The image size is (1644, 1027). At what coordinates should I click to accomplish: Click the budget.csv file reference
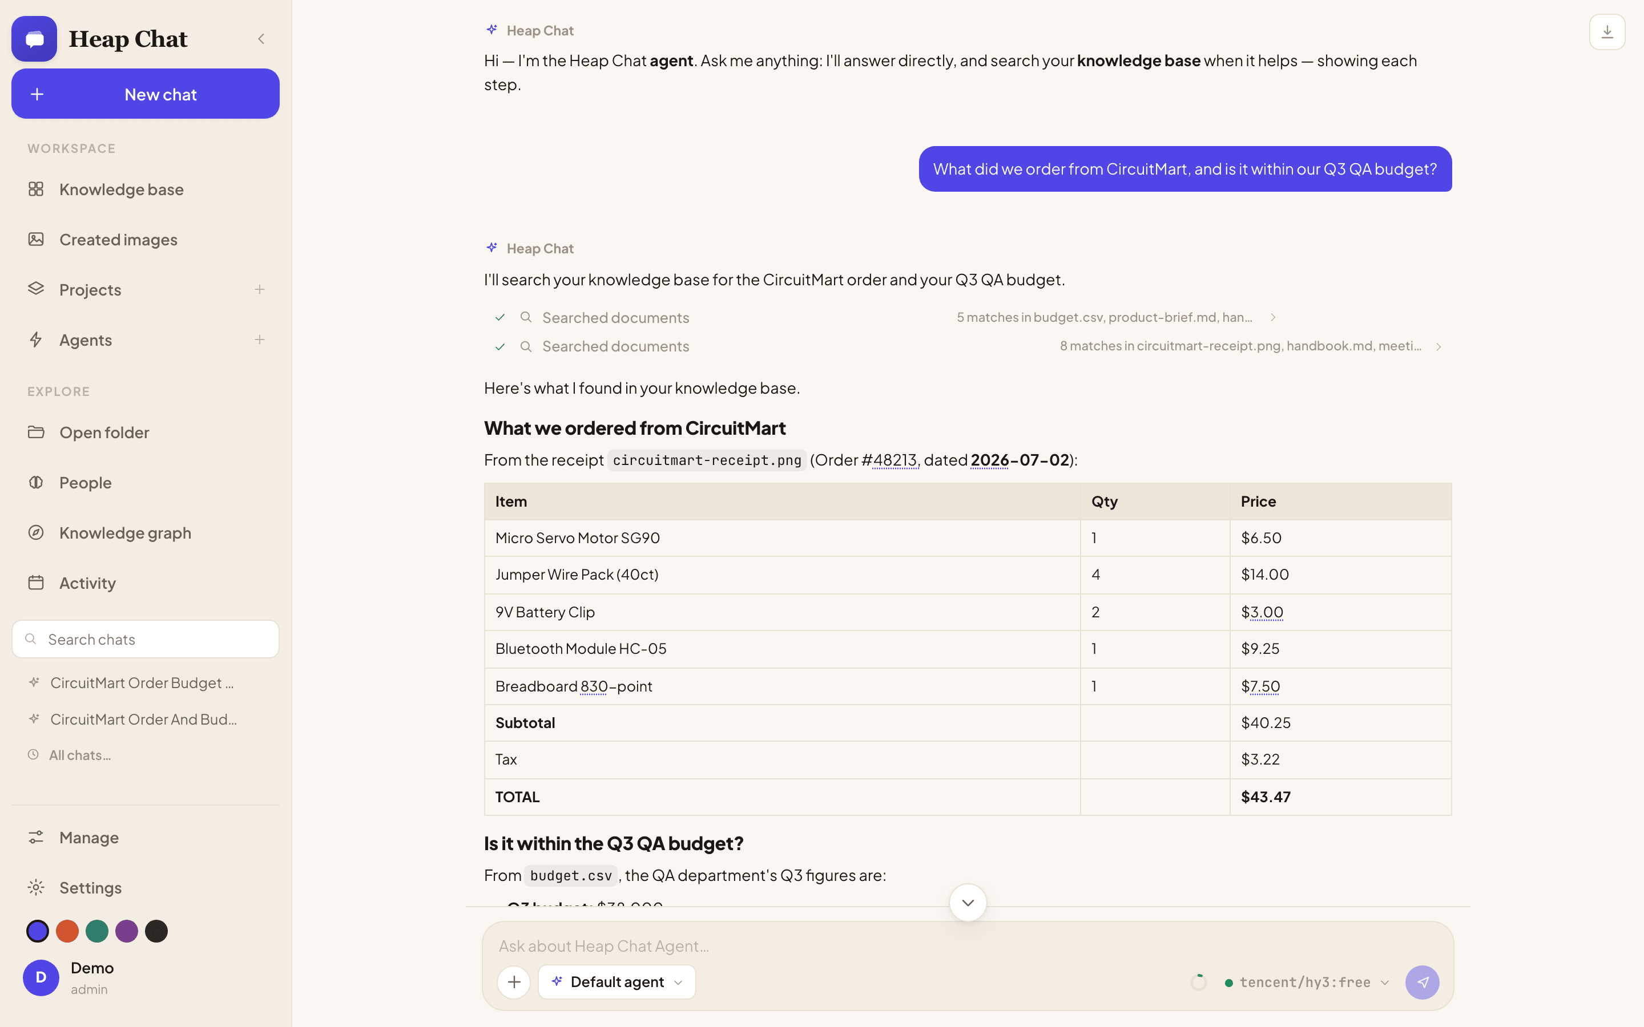(x=571, y=876)
